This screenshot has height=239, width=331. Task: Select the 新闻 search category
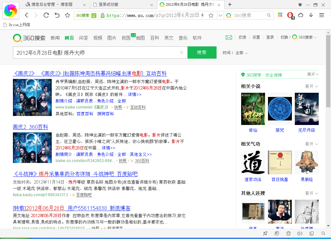55,38
